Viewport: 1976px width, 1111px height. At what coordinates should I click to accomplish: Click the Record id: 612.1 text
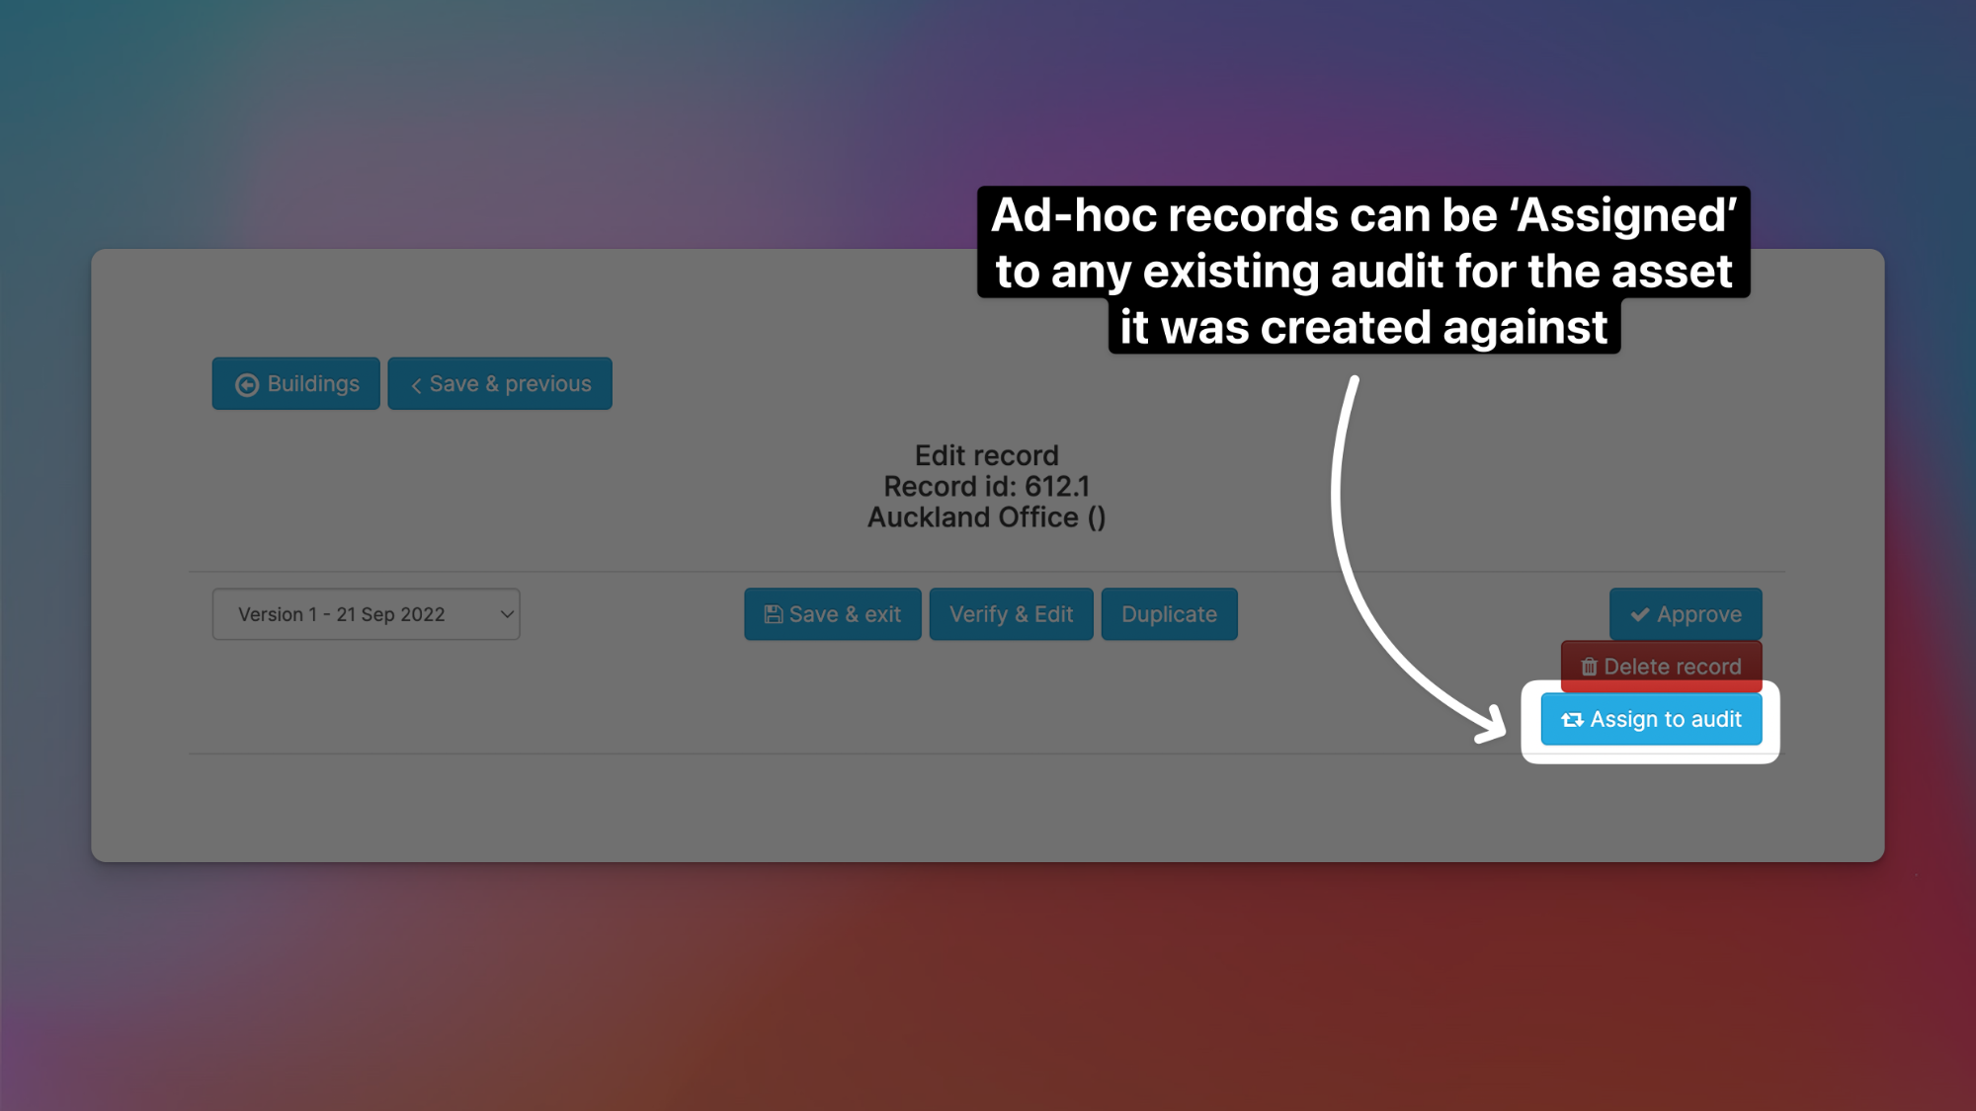click(986, 487)
